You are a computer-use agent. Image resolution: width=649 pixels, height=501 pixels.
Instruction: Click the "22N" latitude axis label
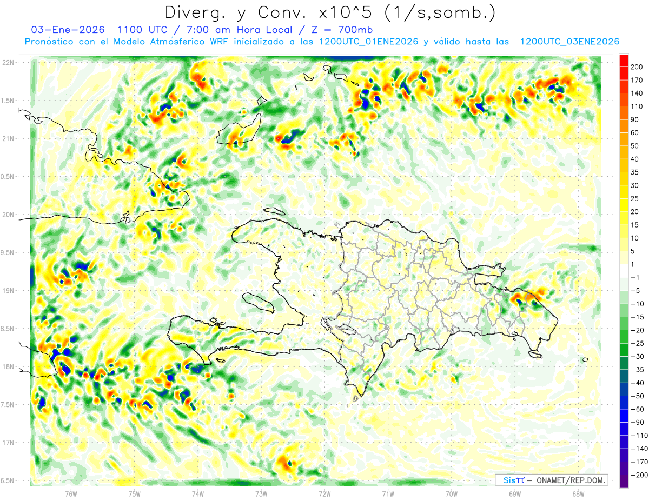pos(9,62)
